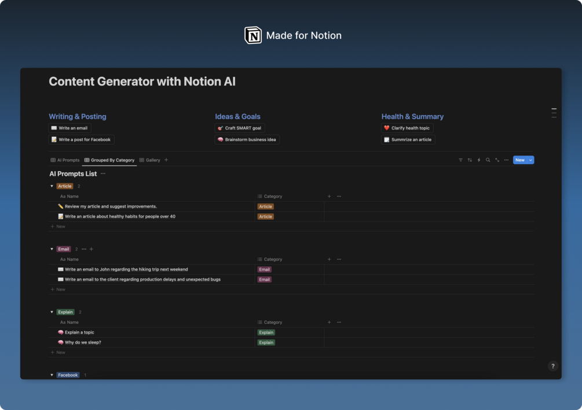Click brain icon of Why do we sleep row
The image size is (582, 410).
coord(60,342)
